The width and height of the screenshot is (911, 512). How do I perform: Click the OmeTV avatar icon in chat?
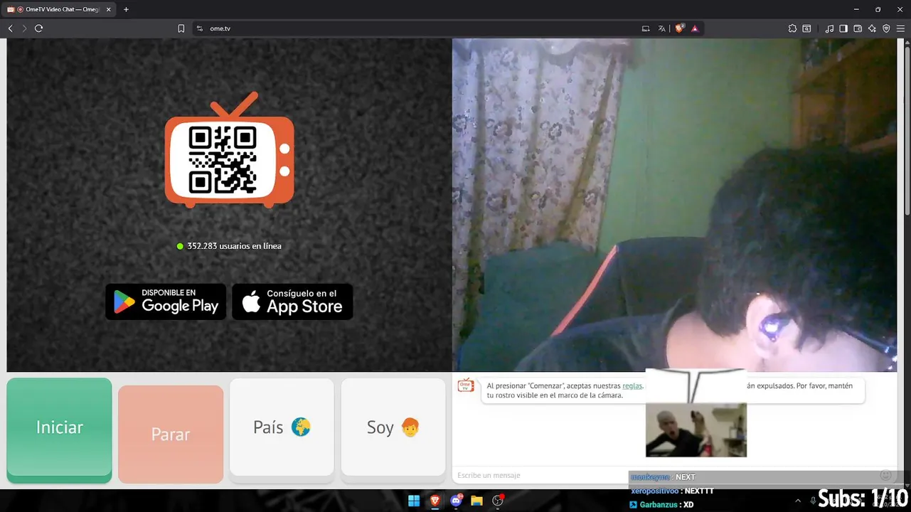click(466, 385)
